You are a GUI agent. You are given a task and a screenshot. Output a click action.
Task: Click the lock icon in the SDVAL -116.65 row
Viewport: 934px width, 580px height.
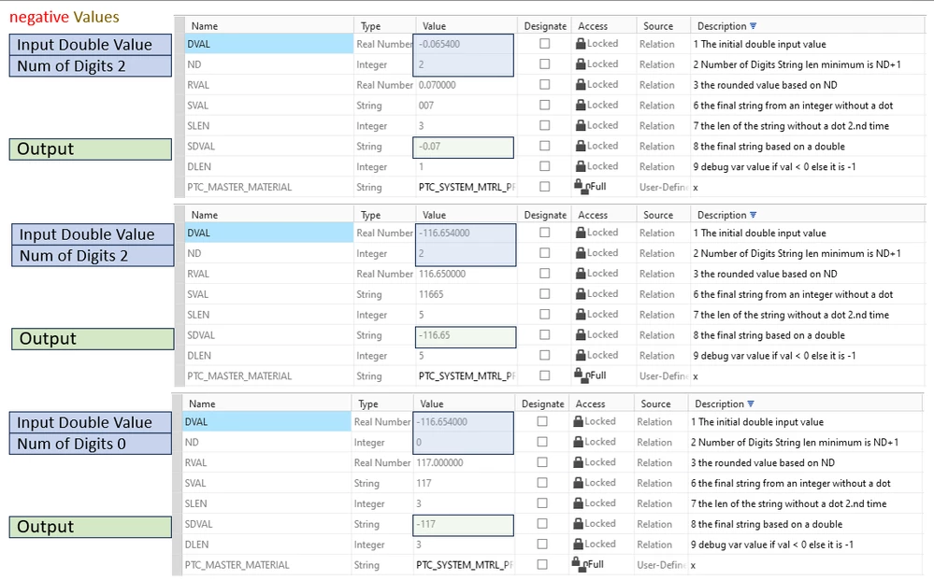coord(581,335)
